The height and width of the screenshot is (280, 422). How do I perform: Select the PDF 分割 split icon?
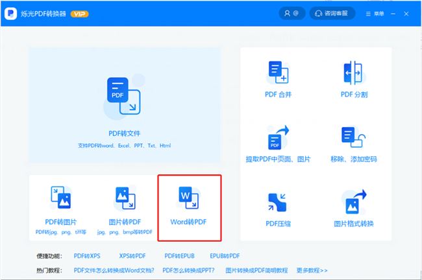point(354,73)
